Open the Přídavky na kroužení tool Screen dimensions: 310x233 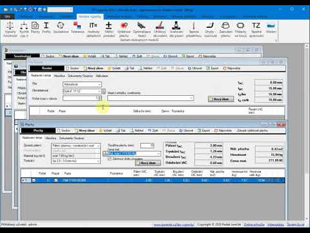(240, 29)
